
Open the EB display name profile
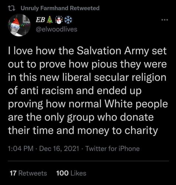(x=40, y=20)
